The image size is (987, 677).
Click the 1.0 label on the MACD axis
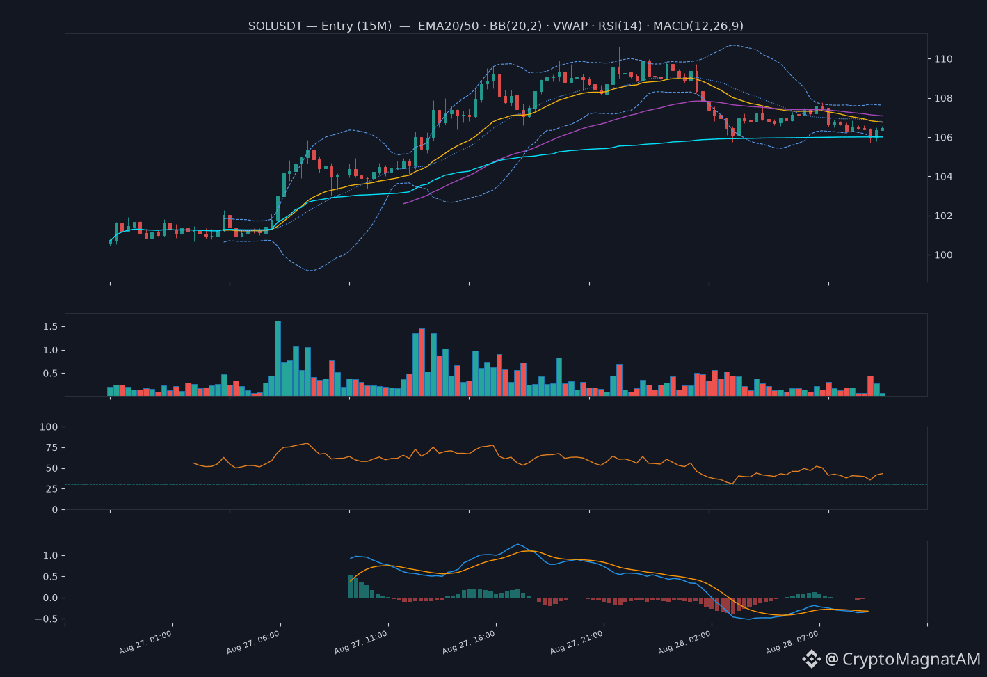(50, 555)
